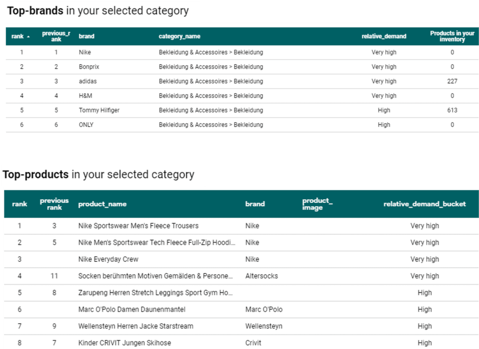
Task: Click relative_demand_bucket column header
Action: (x=424, y=204)
